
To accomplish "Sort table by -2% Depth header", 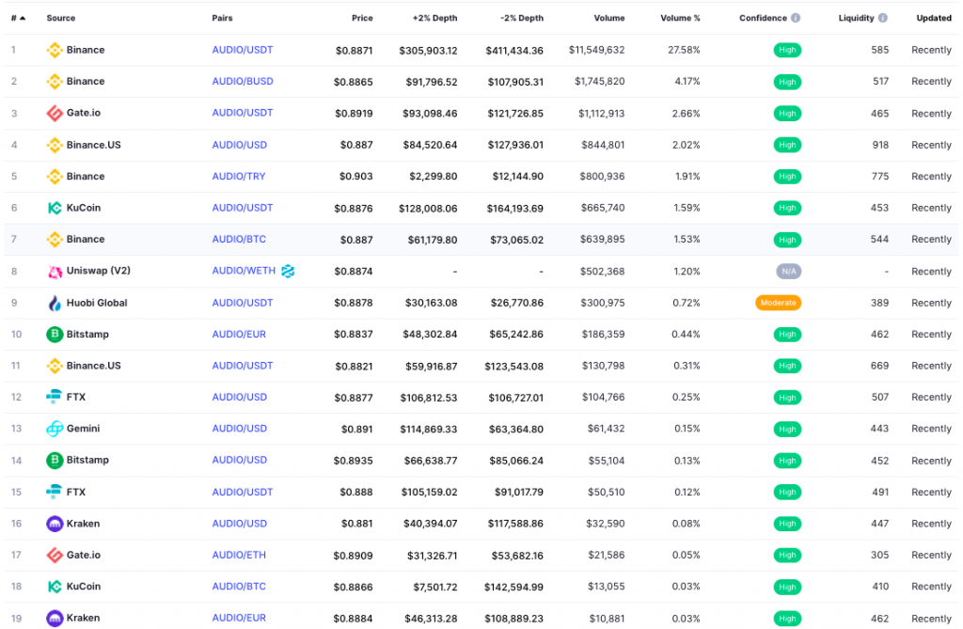I will click(x=522, y=18).
